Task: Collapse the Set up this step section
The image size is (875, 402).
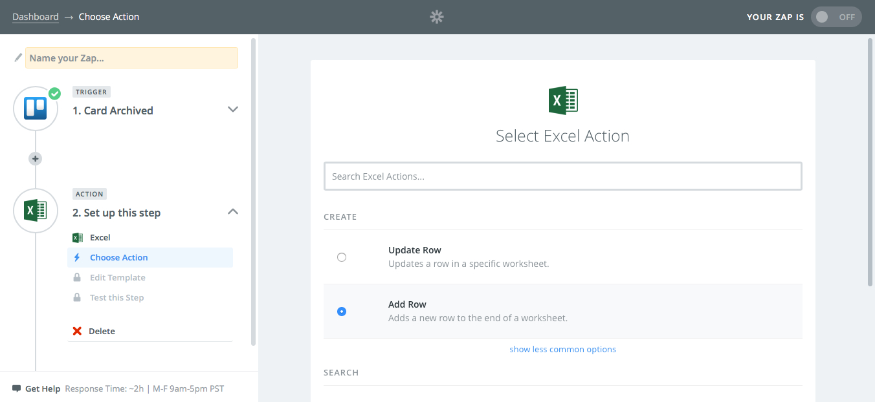Action: [232, 211]
